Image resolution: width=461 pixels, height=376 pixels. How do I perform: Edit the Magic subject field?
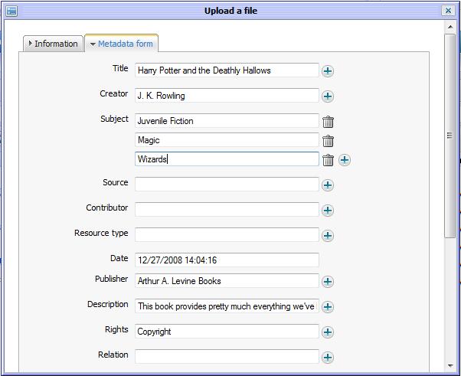227,140
